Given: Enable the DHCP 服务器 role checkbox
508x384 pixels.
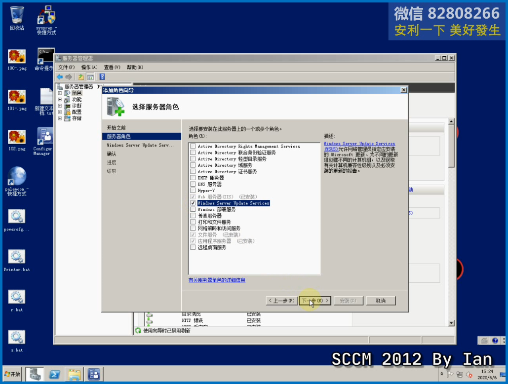Looking at the screenshot, I should [193, 178].
